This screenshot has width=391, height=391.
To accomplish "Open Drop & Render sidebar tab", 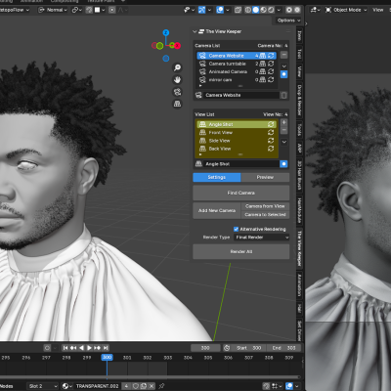I will pyautogui.click(x=299, y=100).
